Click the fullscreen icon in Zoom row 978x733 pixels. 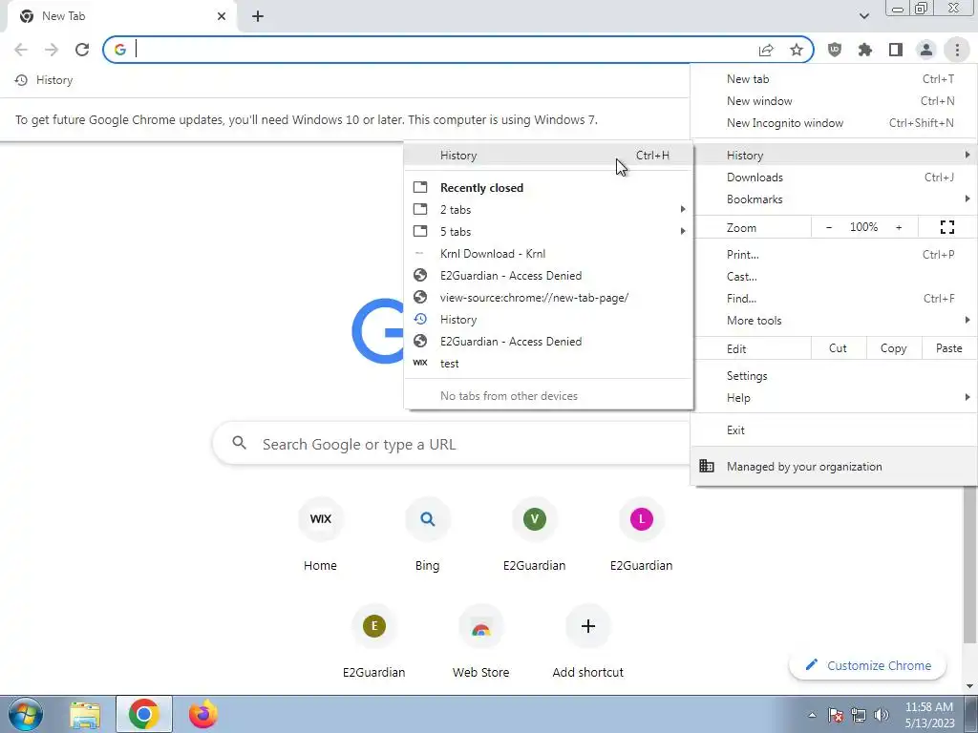point(946,227)
